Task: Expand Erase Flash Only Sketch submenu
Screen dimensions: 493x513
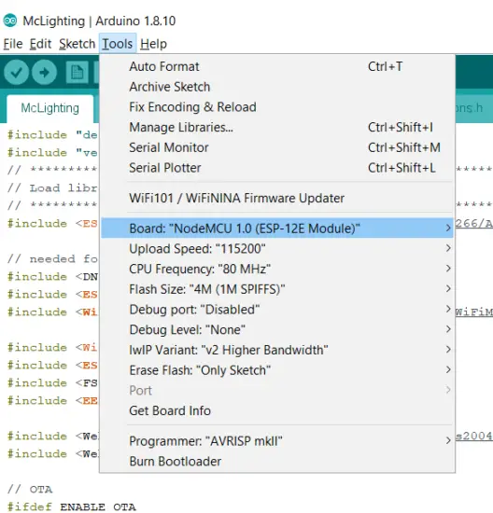Action: [277, 370]
